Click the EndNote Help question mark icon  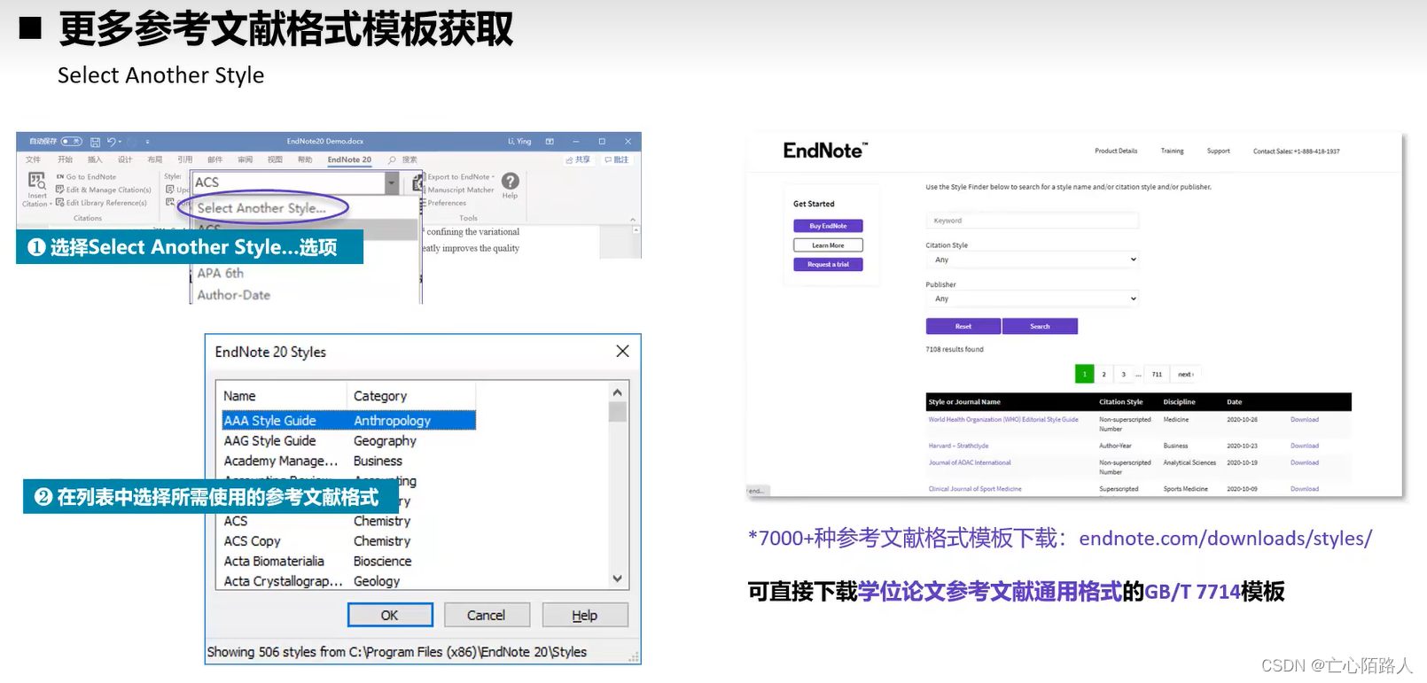[511, 181]
